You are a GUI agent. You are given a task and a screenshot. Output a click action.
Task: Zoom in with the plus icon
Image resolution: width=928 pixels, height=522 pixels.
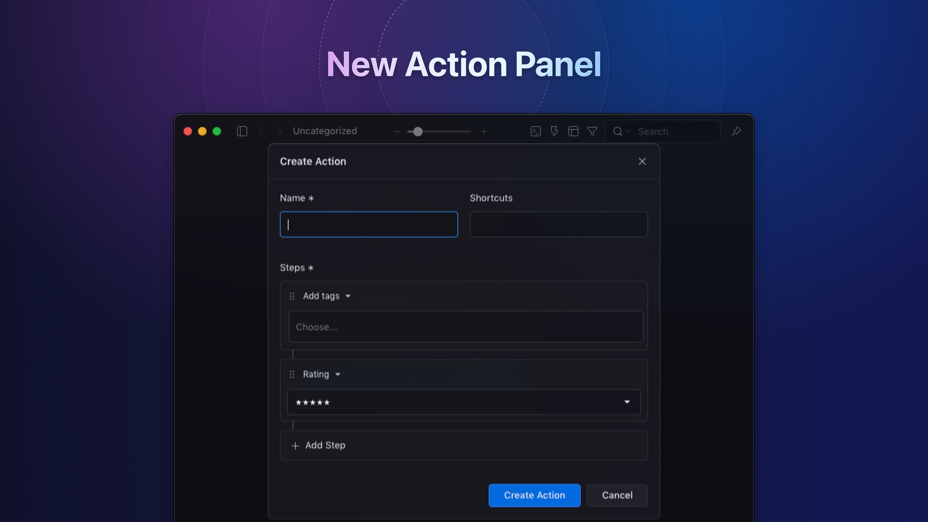click(484, 132)
